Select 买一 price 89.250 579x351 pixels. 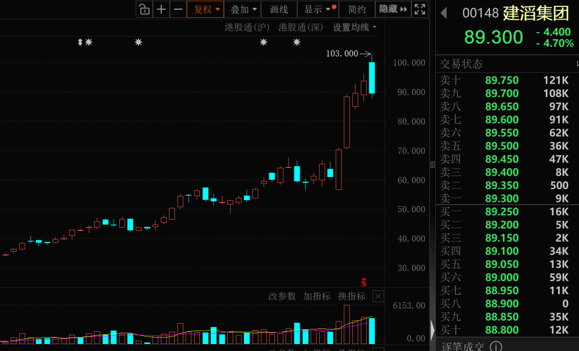click(x=501, y=211)
